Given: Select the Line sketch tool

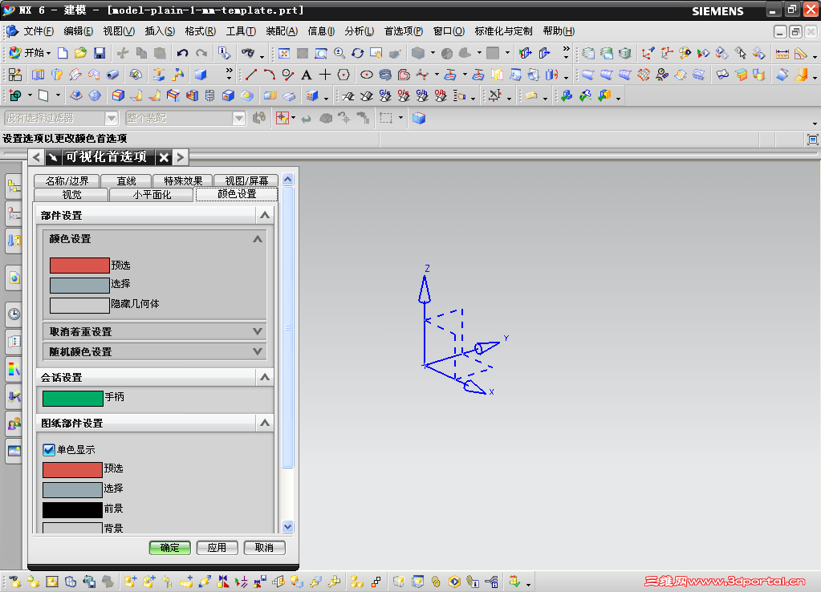Looking at the screenshot, I should 250,75.
